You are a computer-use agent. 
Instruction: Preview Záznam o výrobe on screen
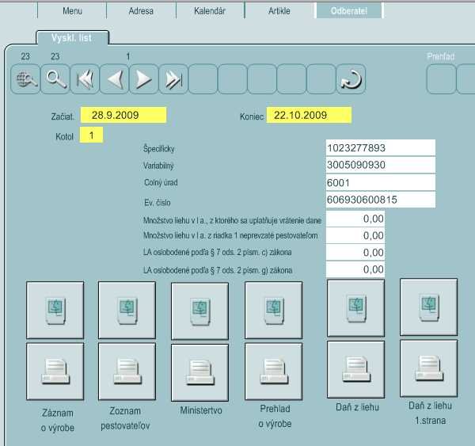point(55,310)
